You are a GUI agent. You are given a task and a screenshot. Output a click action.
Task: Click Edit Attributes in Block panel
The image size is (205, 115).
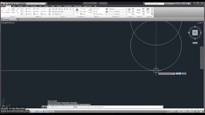pyautogui.click(x=98, y=14)
